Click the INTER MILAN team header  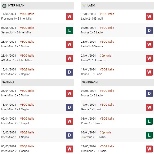[x=38, y=6]
